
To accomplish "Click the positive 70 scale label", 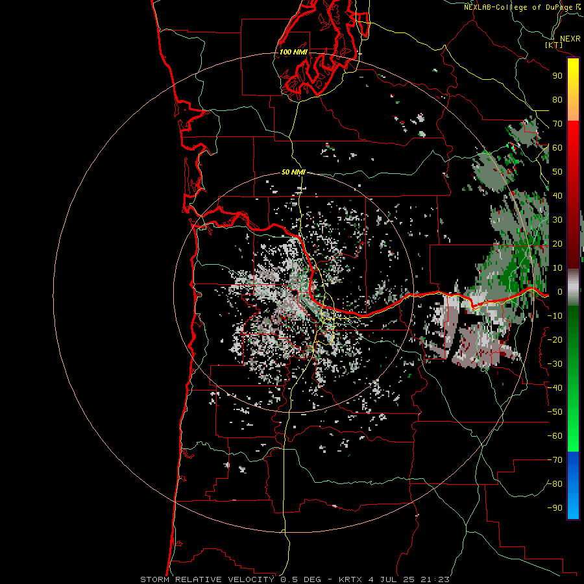I will coord(557,124).
